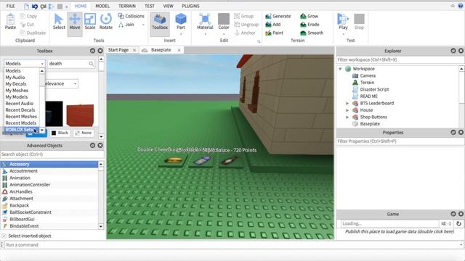Select the None background option

pyautogui.click(x=84, y=133)
